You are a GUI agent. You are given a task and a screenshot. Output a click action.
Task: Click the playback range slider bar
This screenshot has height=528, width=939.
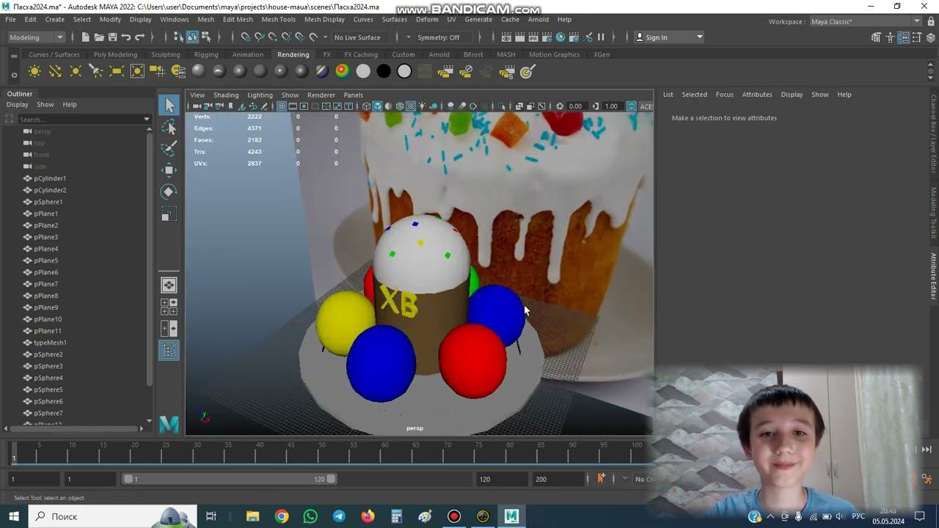click(x=230, y=479)
